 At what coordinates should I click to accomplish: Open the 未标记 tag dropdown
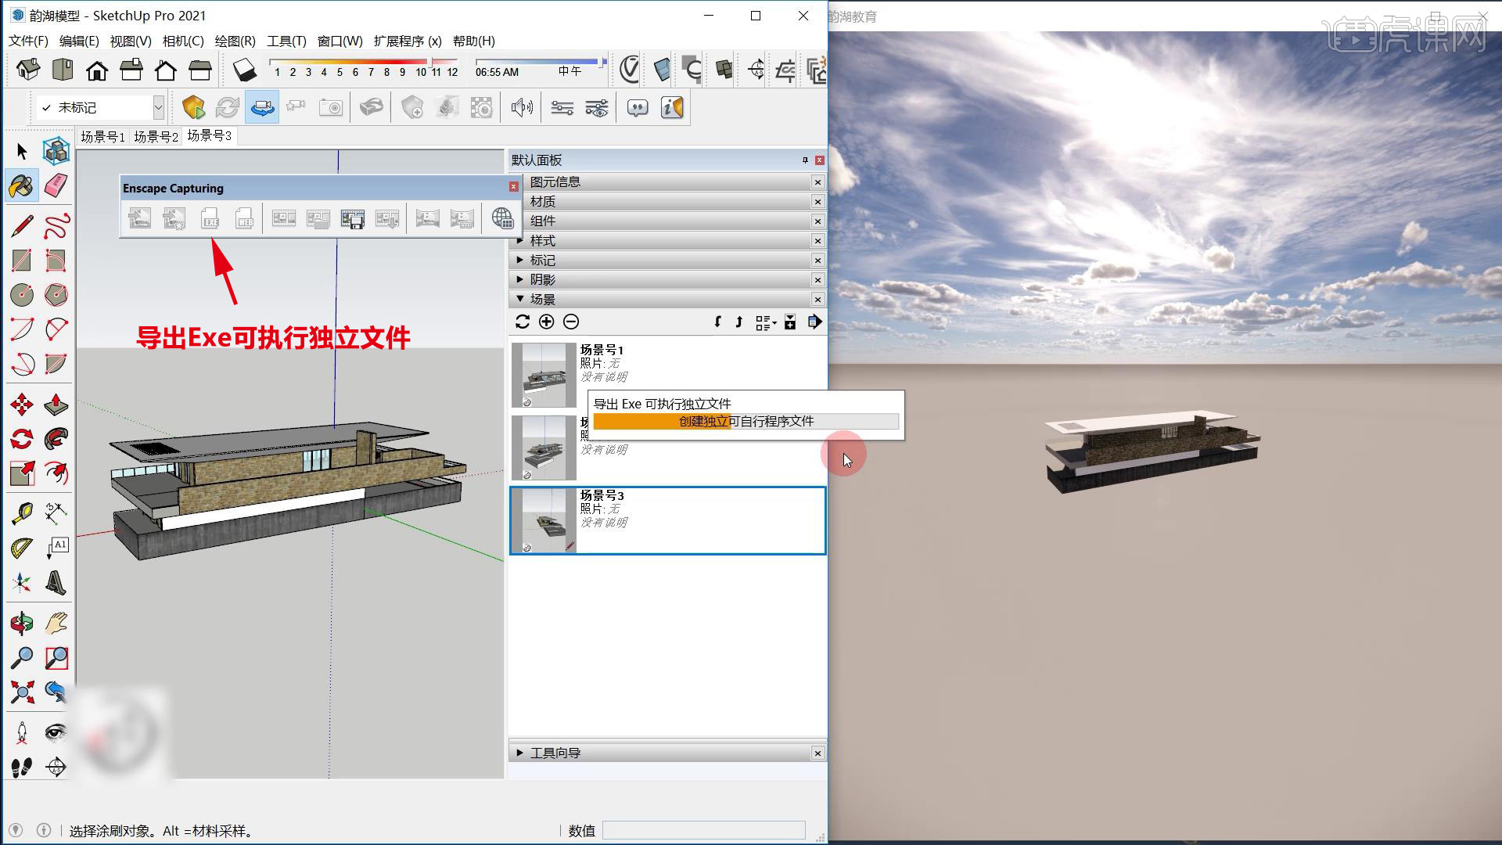158,106
